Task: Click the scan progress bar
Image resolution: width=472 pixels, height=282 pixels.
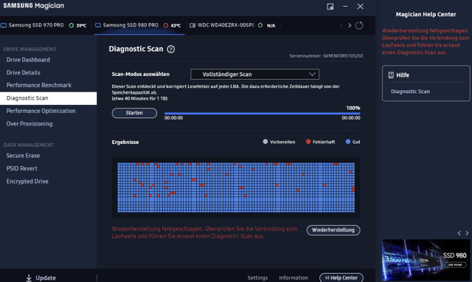Action: 263,114
